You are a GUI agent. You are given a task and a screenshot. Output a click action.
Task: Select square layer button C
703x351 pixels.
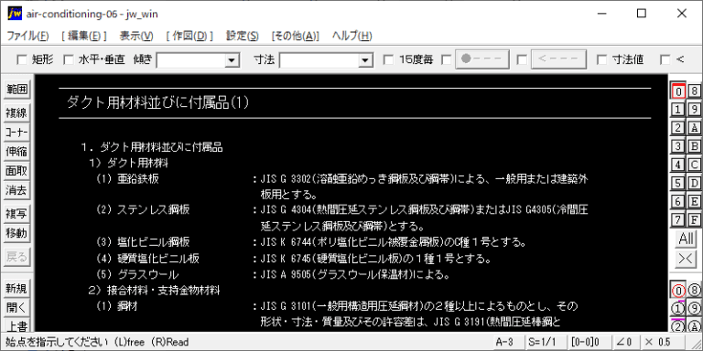(x=694, y=165)
